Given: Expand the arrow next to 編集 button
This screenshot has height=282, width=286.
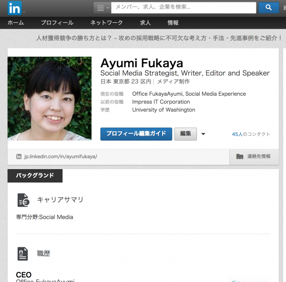Looking at the screenshot, I should click(x=204, y=134).
